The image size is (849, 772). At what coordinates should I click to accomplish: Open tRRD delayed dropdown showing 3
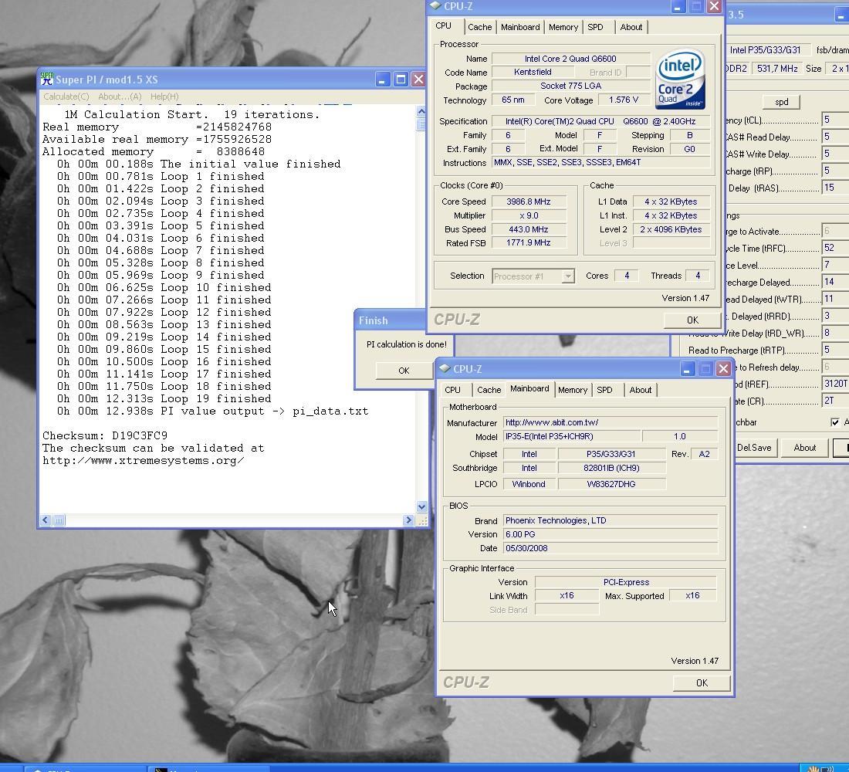coord(835,315)
